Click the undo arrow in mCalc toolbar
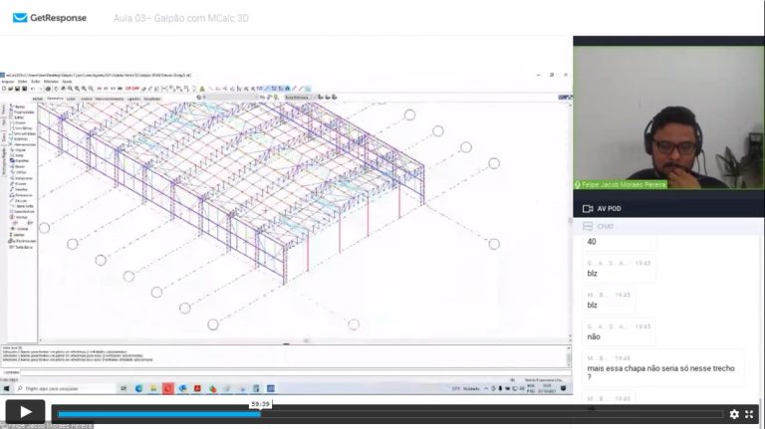765x429 pixels. coord(33,89)
